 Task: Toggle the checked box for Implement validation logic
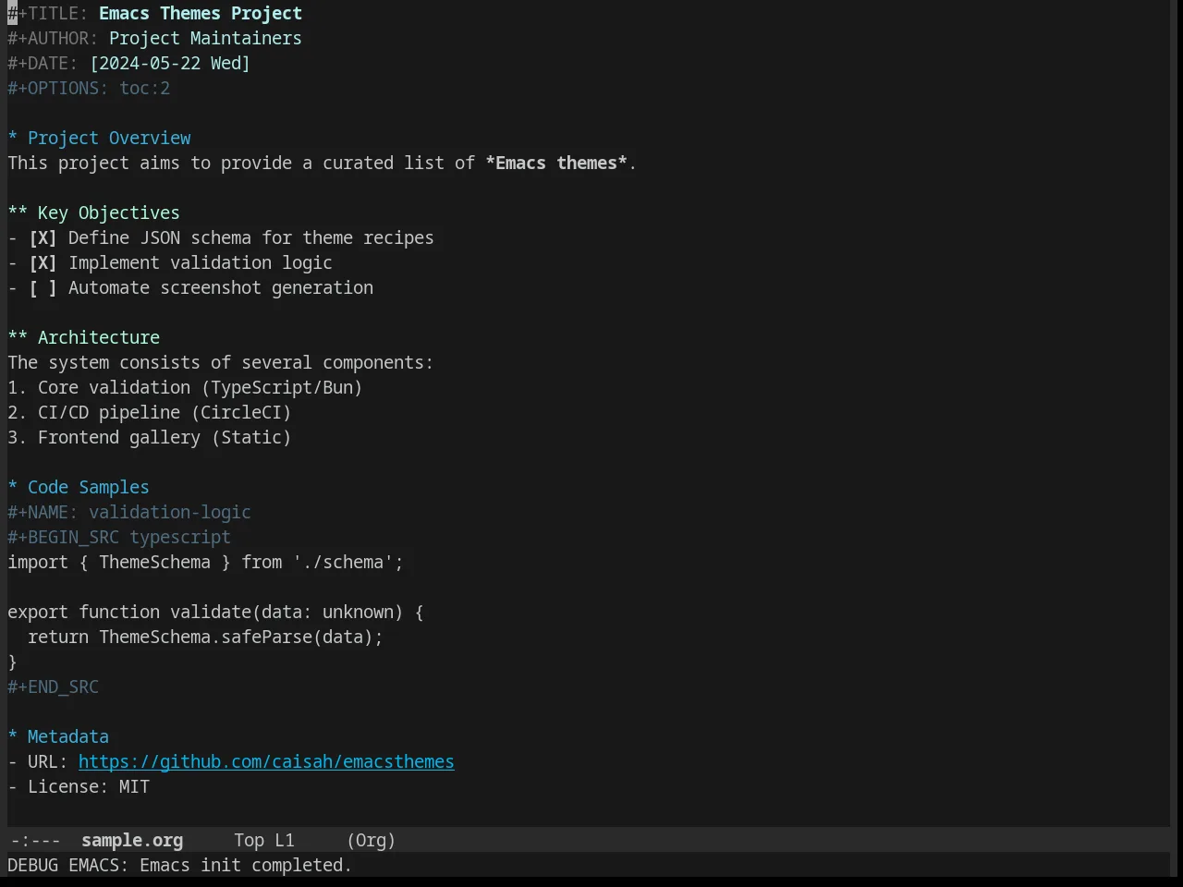point(43,262)
